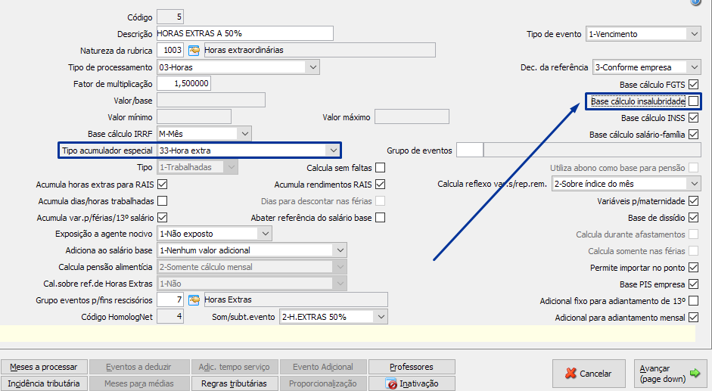Check Adicional fixo para adiantamento de 13º
This screenshot has width=712, height=391.
click(x=693, y=301)
